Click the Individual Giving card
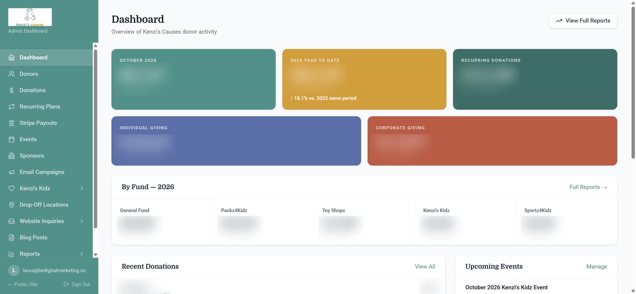The image size is (636, 294). (236, 141)
